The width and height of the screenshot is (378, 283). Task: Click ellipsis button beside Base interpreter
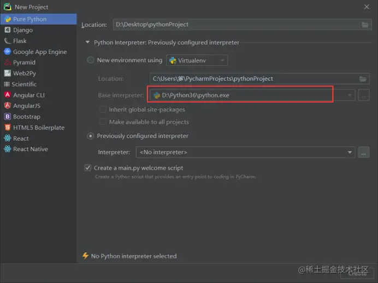coord(364,95)
